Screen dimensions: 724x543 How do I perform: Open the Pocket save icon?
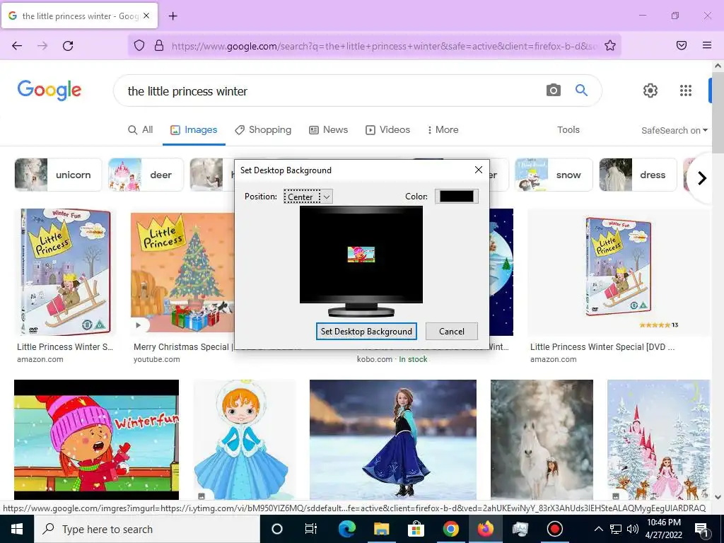coord(682,45)
